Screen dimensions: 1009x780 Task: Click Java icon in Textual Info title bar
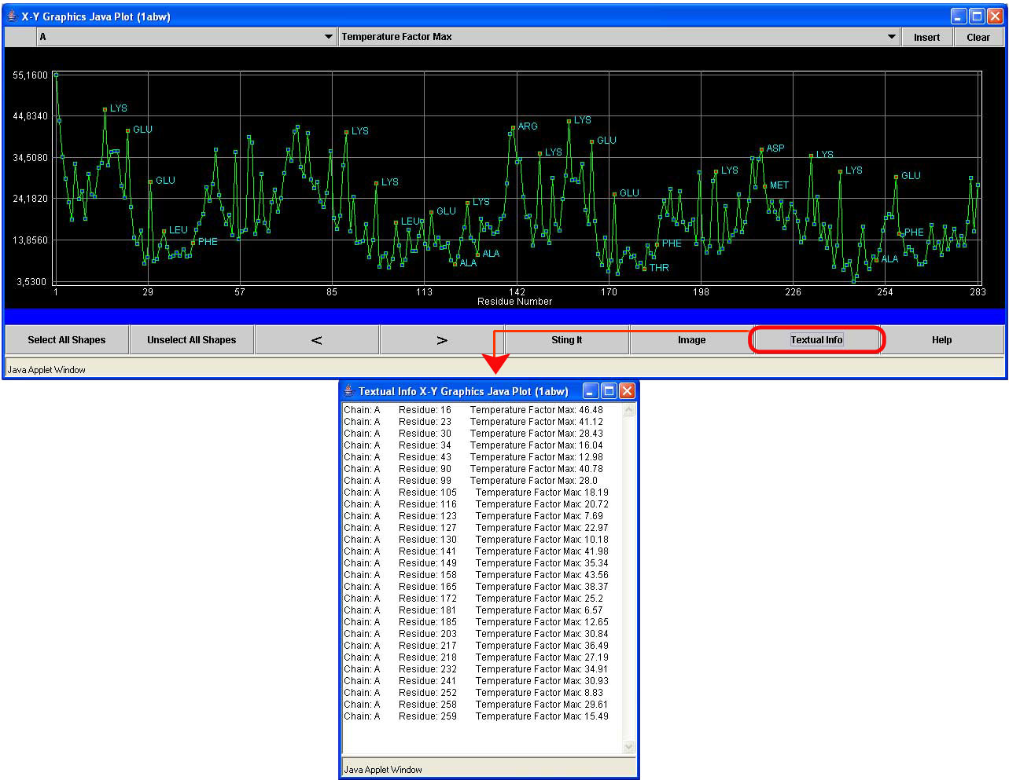click(348, 390)
